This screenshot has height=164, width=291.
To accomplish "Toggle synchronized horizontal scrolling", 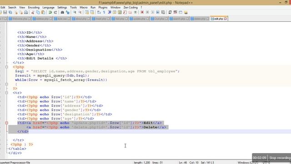I will pyautogui.click(x=92, y=12).
